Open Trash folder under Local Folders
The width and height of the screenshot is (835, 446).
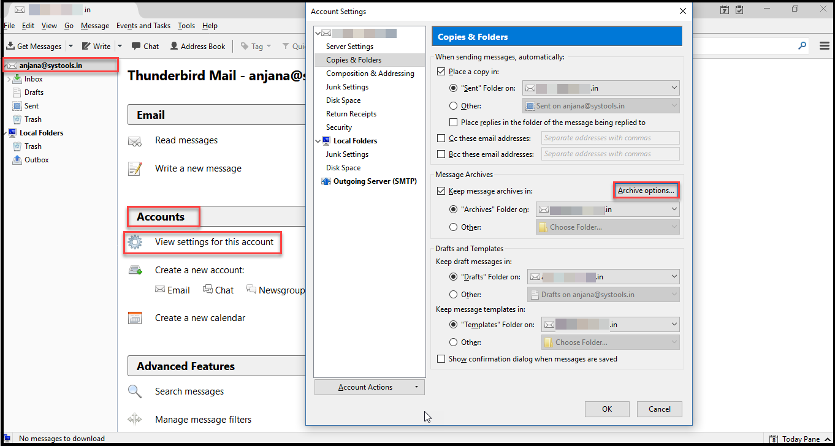click(33, 146)
